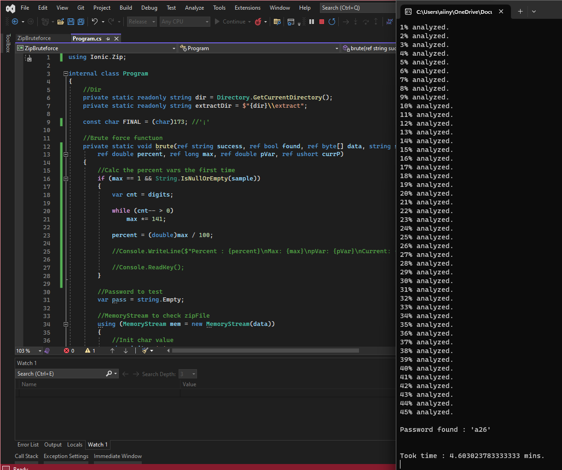Viewport: 562px width, 470px height.
Task: Open the Any CPU platform dropdown
Action: pyautogui.click(x=185, y=21)
